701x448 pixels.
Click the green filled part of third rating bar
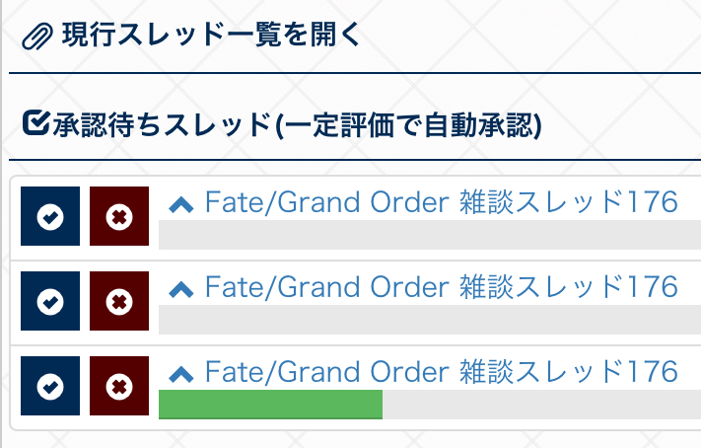click(x=270, y=405)
